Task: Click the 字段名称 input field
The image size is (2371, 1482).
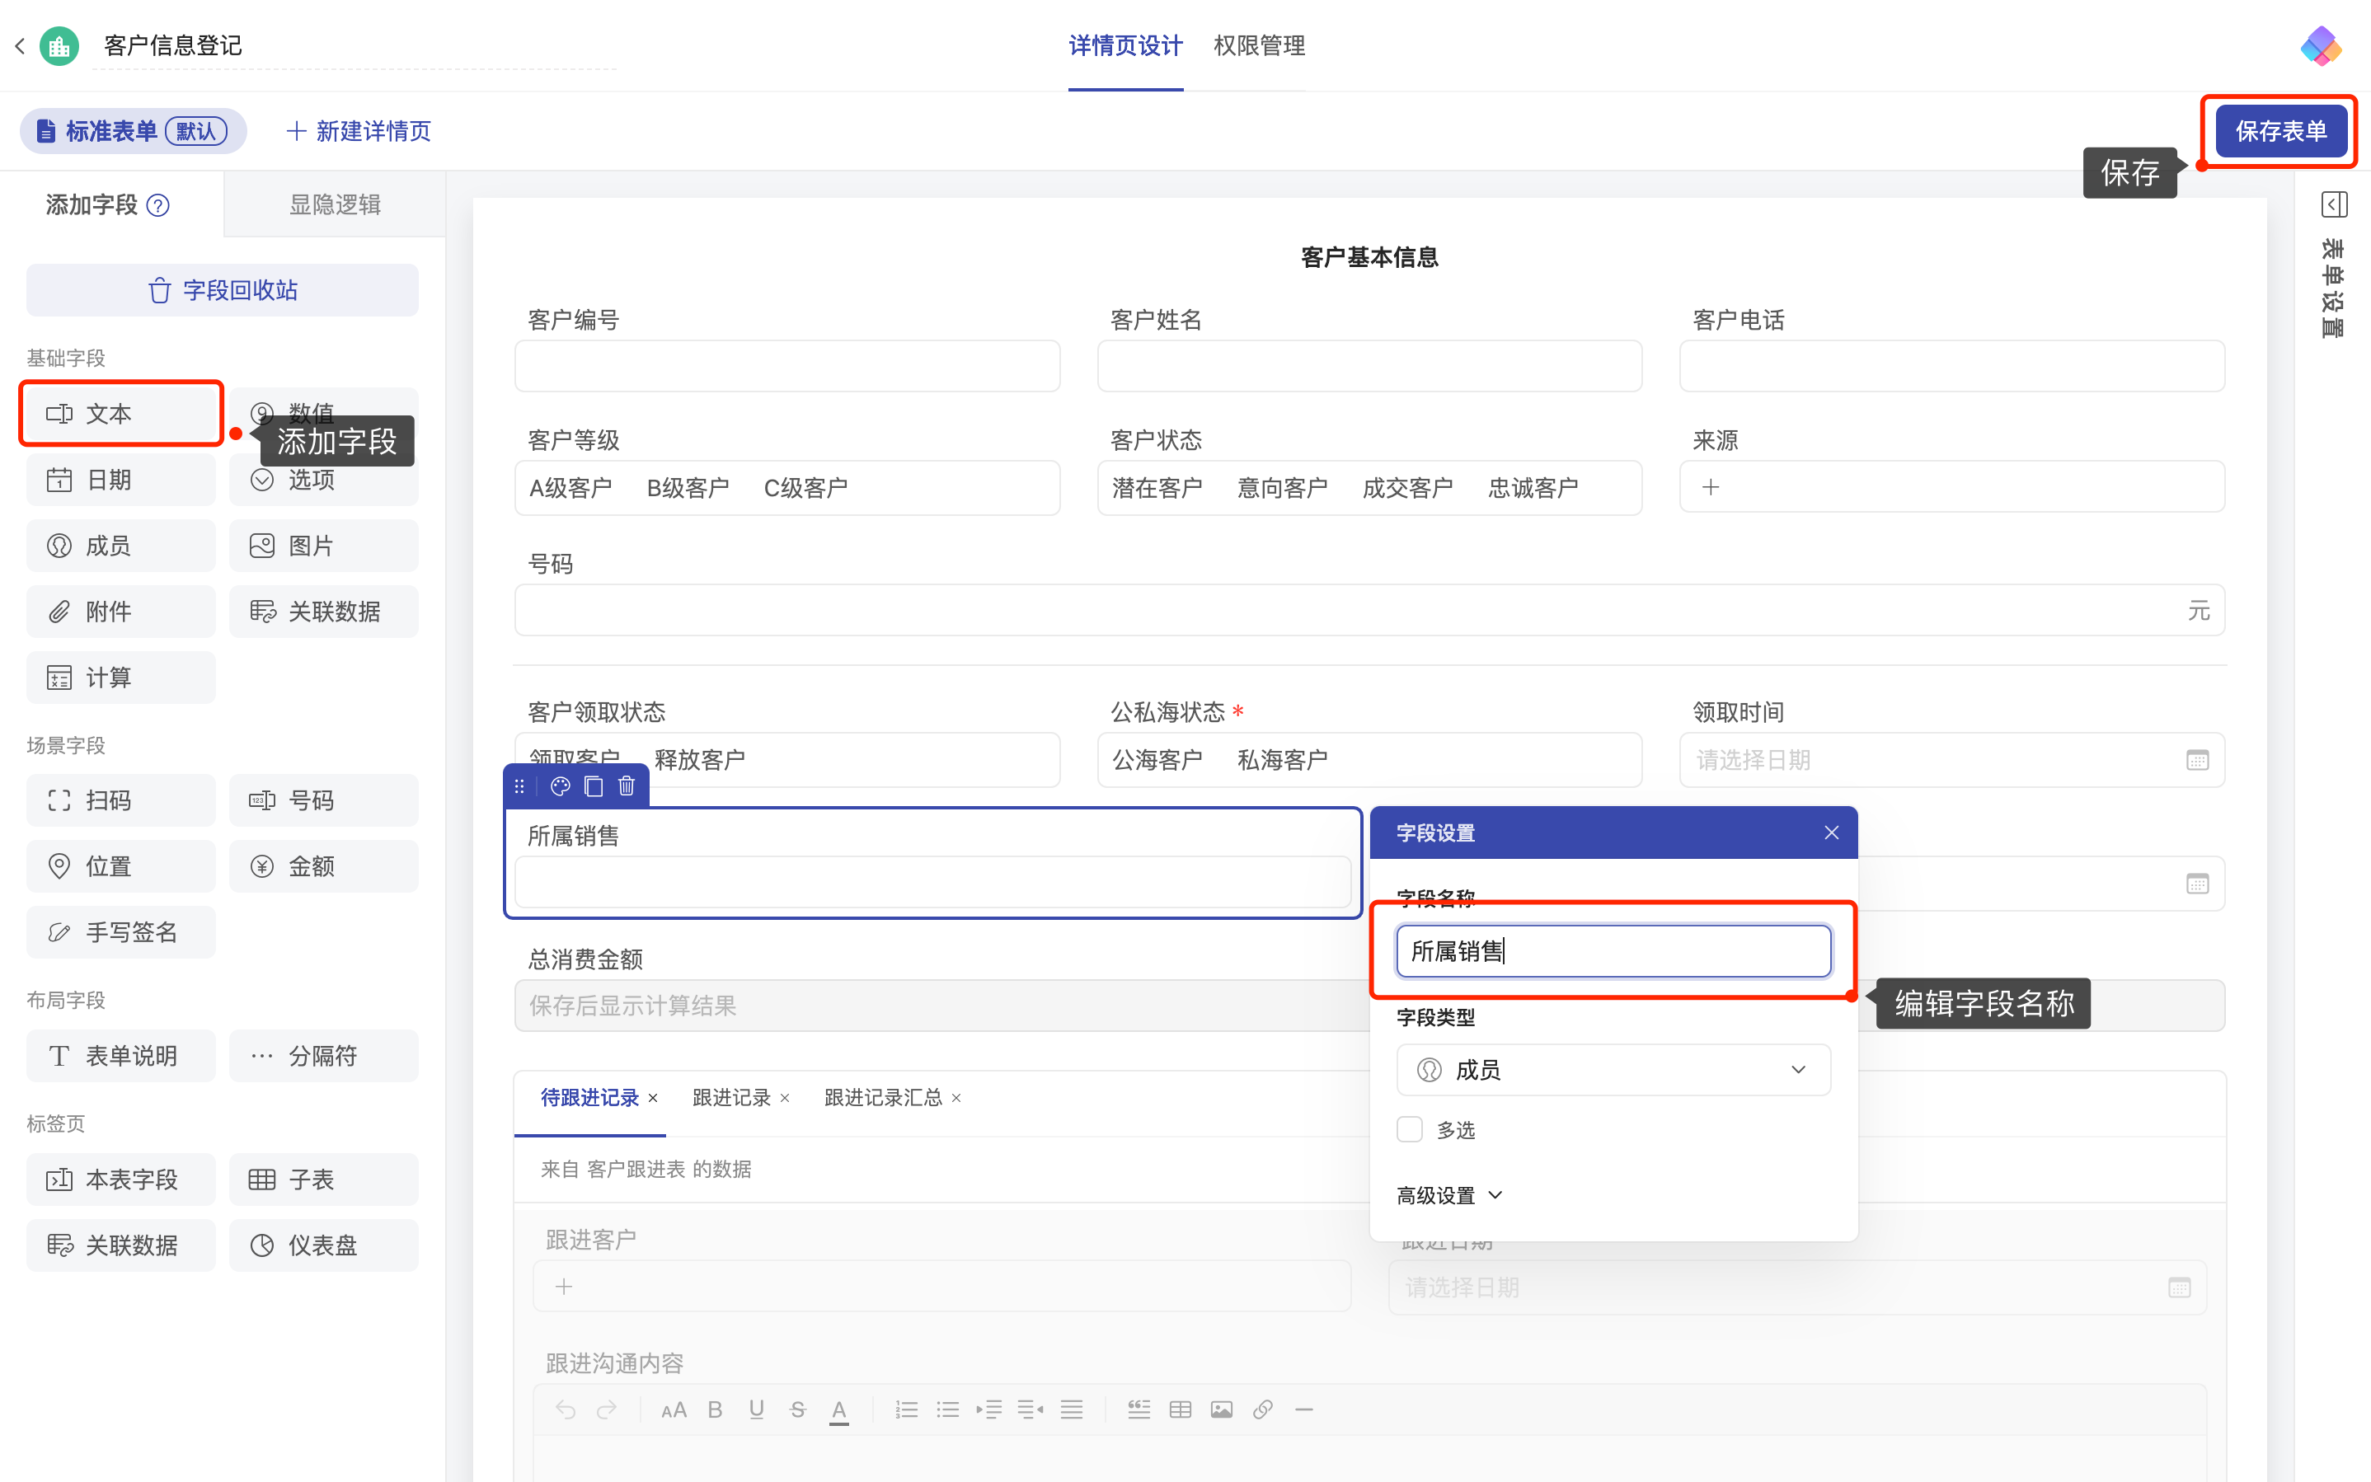Action: click(1613, 950)
